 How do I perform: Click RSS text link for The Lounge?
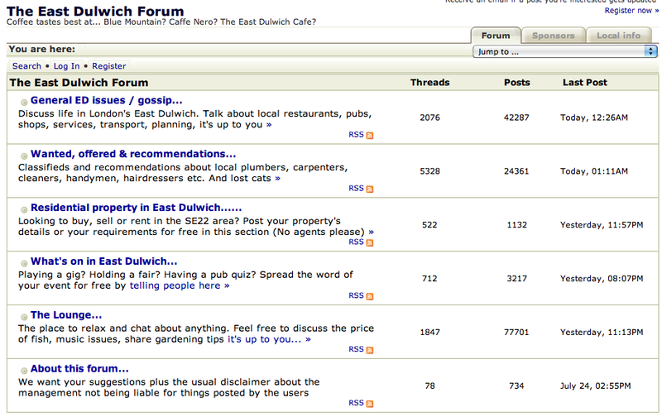[x=356, y=349]
